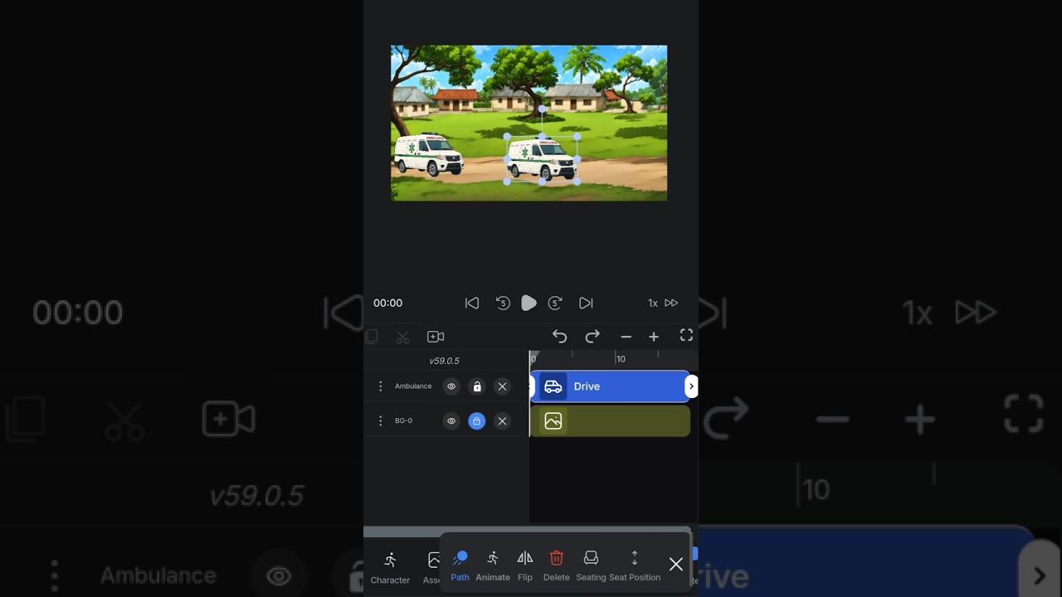Change the 1x playback speed
Image resolution: width=1062 pixels, height=597 pixels.
point(653,303)
